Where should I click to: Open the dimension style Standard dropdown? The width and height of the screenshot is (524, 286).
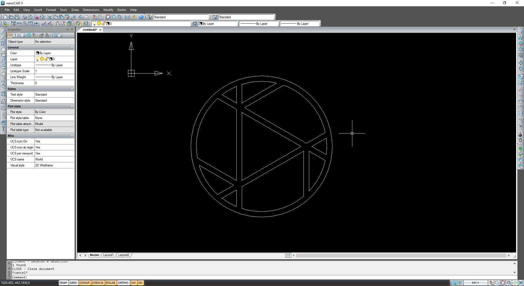[x=246, y=17]
